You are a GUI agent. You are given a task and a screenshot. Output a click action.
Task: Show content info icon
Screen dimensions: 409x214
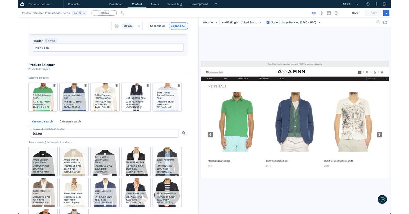[x=336, y=13]
